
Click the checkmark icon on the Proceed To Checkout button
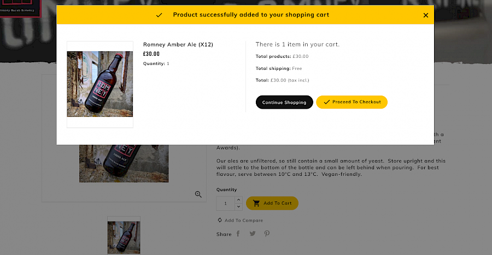[x=327, y=102]
